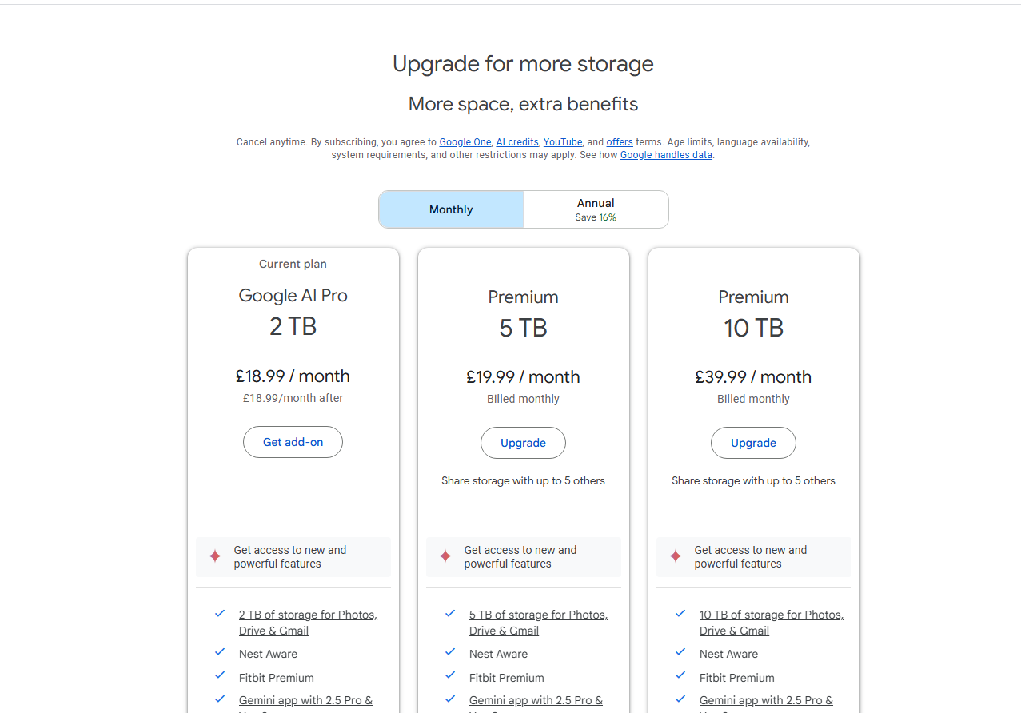Image resolution: width=1021 pixels, height=713 pixels.
Task: Click the sparkle icon in the Google AI Pro card
Action: tap(215, 556)
